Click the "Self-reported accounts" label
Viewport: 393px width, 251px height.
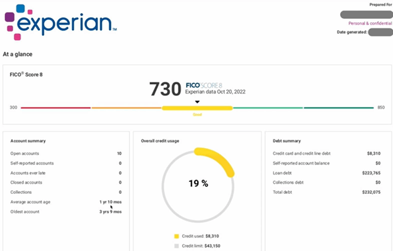pos(32,163)
